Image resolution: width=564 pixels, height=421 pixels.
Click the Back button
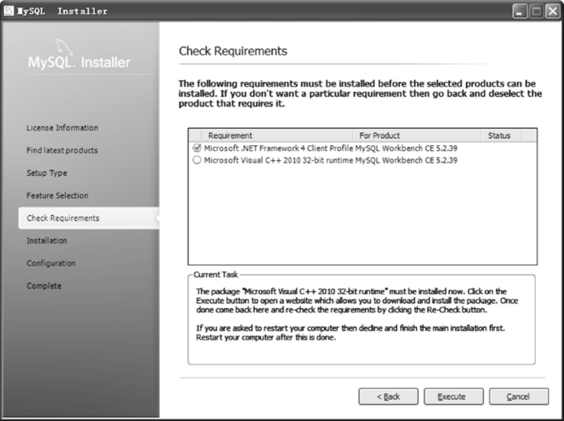click(388, 396)
